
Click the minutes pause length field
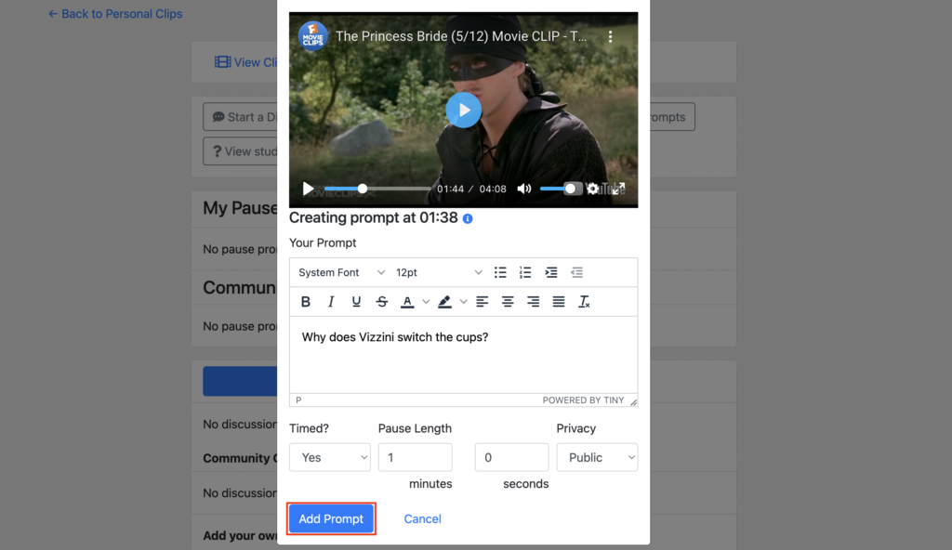point(416,457)
